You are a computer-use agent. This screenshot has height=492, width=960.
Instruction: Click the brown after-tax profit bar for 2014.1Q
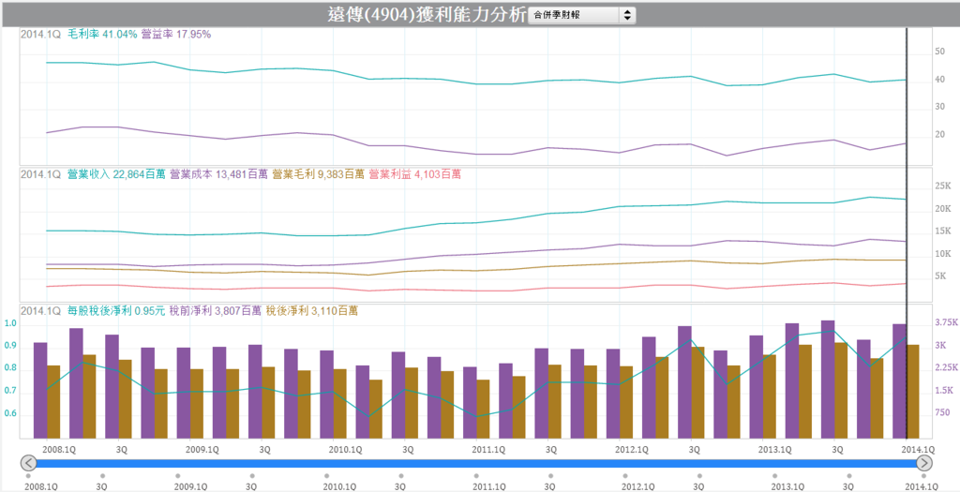pyautogui.click(x=913, y=391)
